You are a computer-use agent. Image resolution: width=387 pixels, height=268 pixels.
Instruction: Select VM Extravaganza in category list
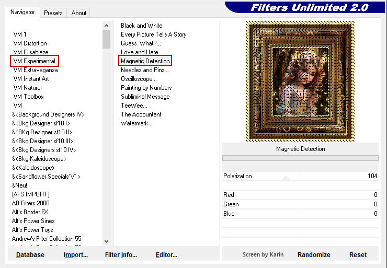pyautogui.click(x=35, y=70)
